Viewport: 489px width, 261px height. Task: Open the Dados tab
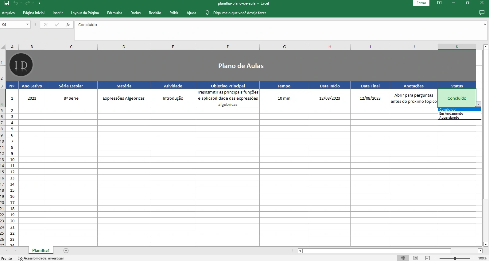[x=135, y=13]
